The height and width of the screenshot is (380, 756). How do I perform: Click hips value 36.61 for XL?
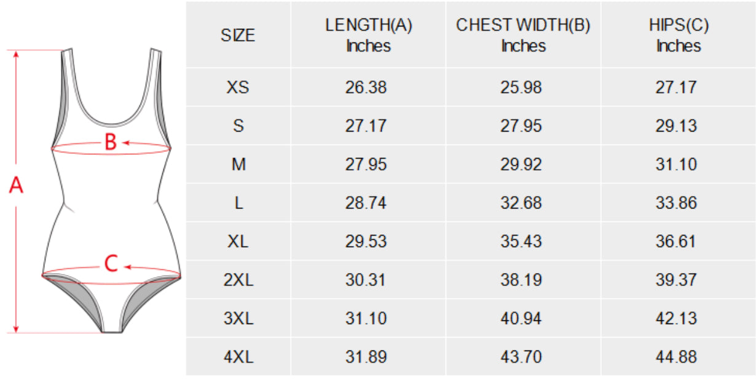pos(676,241)
